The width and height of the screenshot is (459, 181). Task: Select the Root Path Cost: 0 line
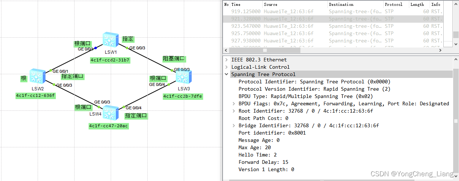tap(263, 118)
